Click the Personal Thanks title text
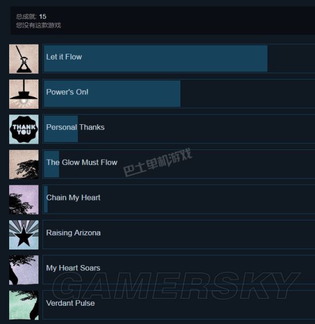Image resolution: width=315 pixels, height=324 pixels. coord(76,127)
